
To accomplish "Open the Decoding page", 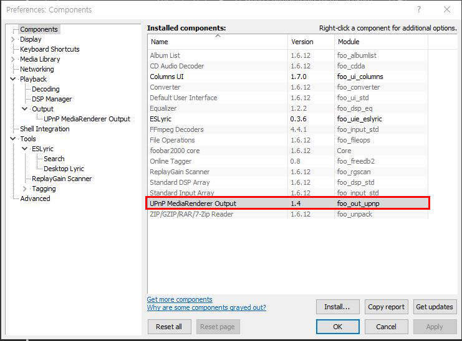I will click(x=46, y=89).
